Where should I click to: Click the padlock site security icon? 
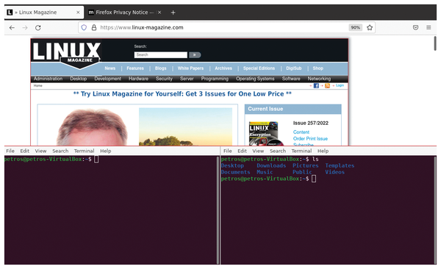[94, 28]
